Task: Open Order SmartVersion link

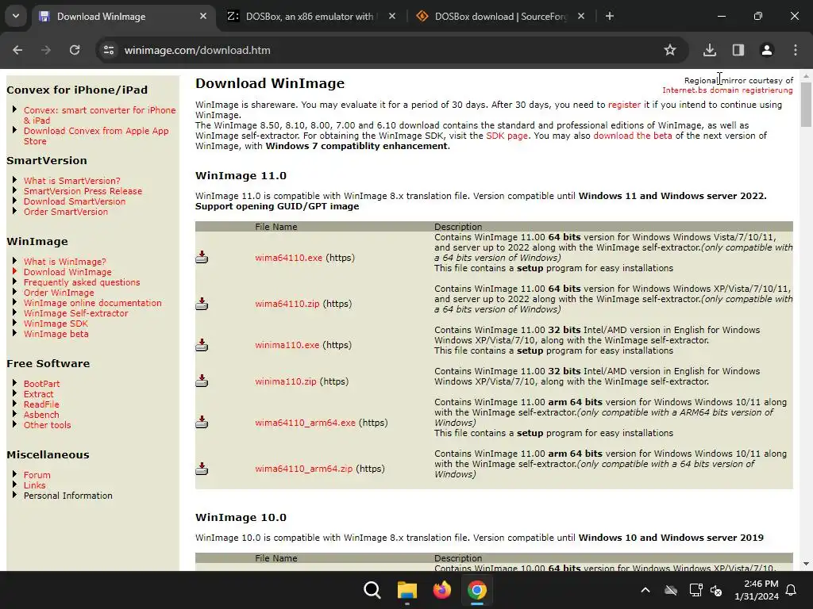Action: 65,212
